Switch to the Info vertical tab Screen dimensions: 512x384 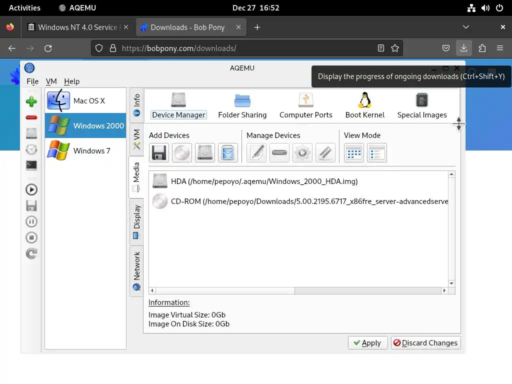click(x=136, y=105)
